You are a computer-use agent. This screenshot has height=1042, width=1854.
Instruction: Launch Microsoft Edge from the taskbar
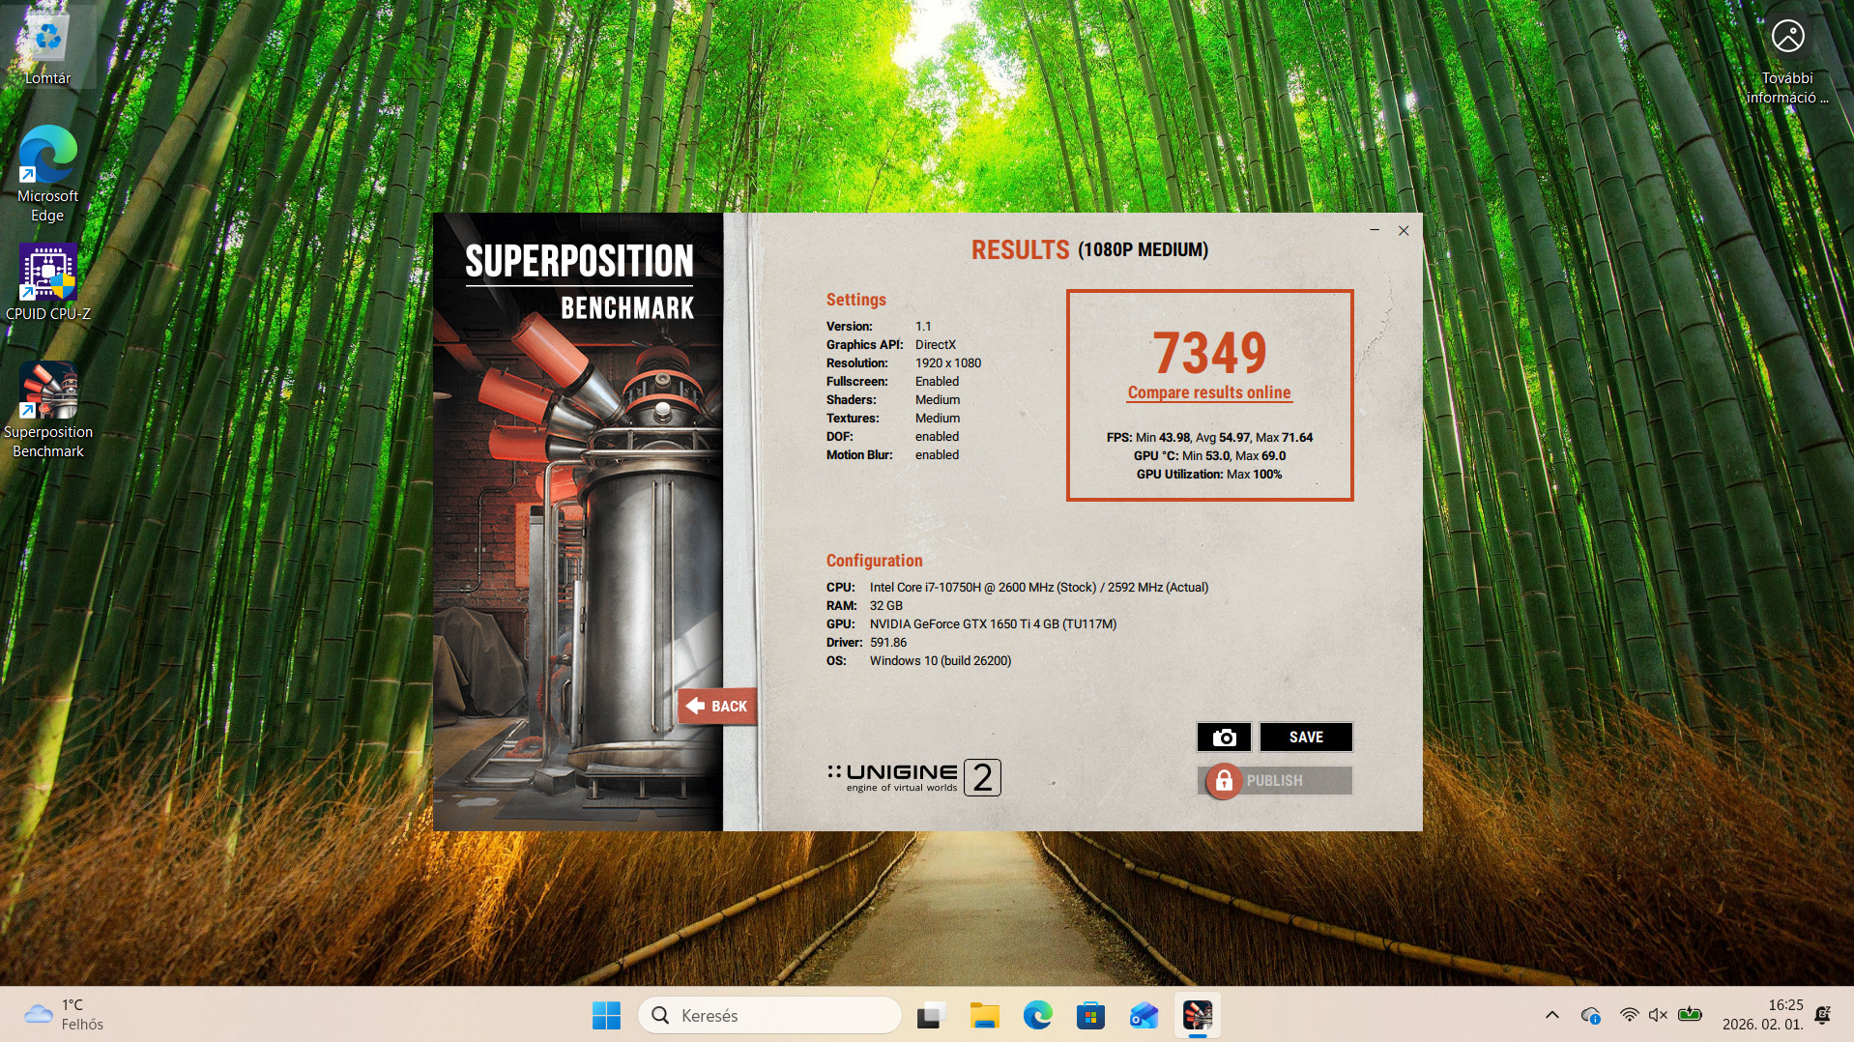[x=1037, y=1016]
